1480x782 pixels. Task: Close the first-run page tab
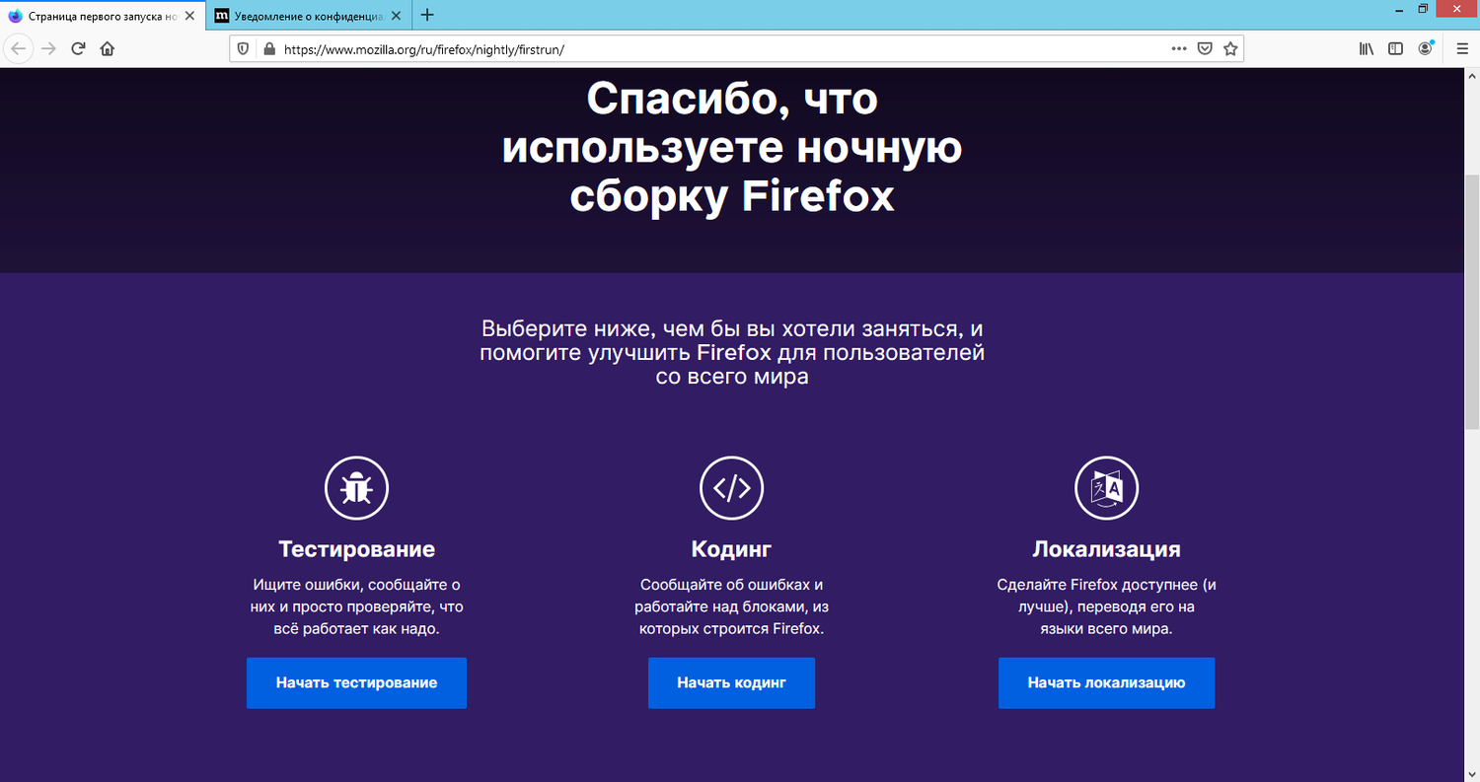pos(191,16)
